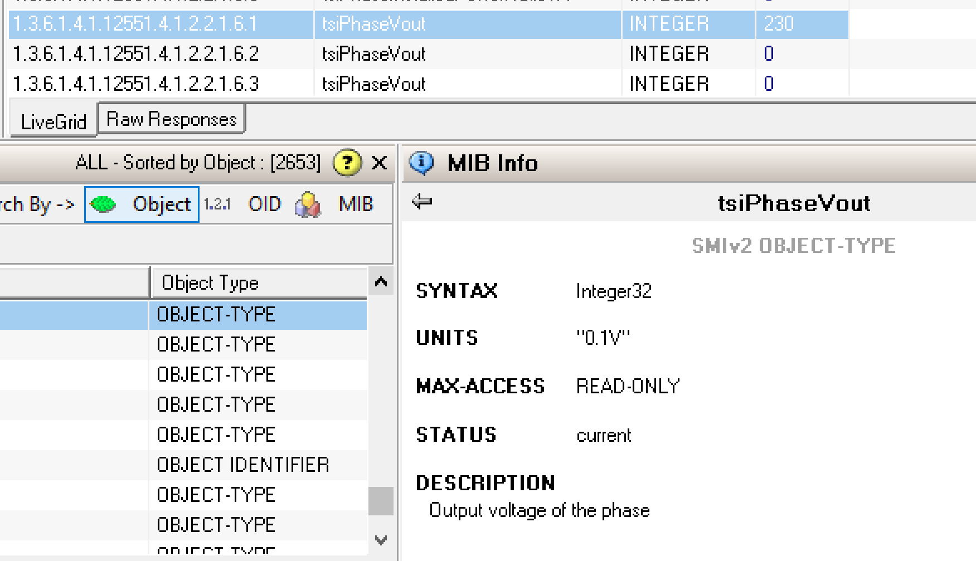The width and height of the screenshot is (976, 561).
Task: Click the scrollbar up arrow in object list
Action: tap(381, 281)
